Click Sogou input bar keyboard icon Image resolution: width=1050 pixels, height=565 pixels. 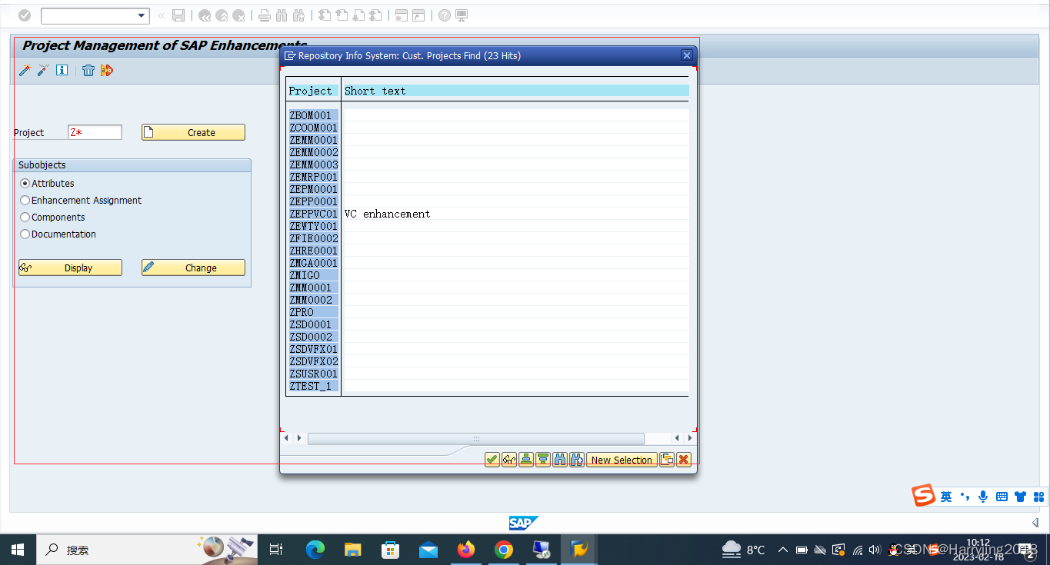[x=1002, y=497]
